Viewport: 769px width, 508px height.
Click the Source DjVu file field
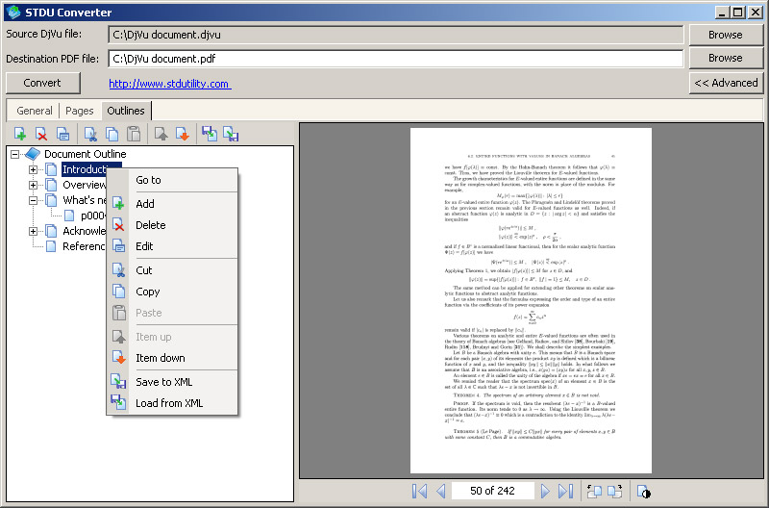click(x=395, y=35)
